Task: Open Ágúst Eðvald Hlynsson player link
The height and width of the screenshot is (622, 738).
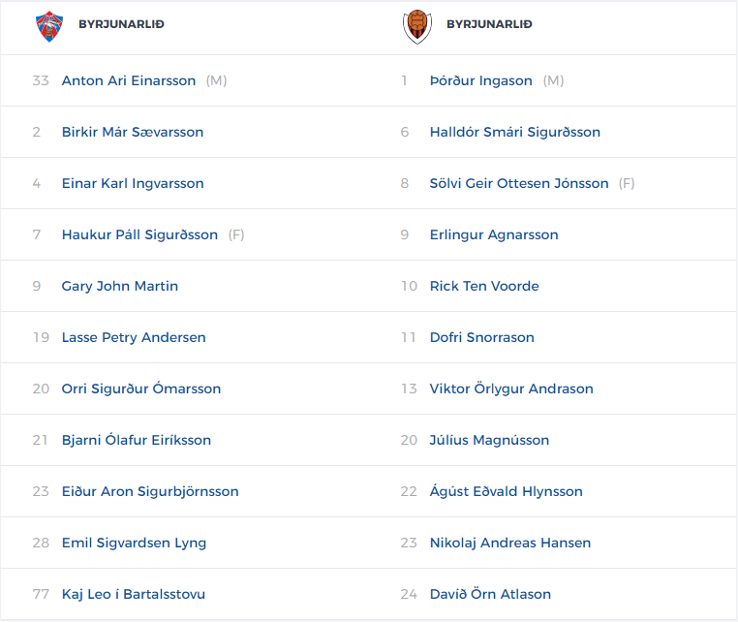Action: [x=507, y=491]
